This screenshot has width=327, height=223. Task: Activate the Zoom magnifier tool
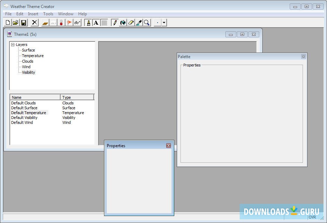147,22
